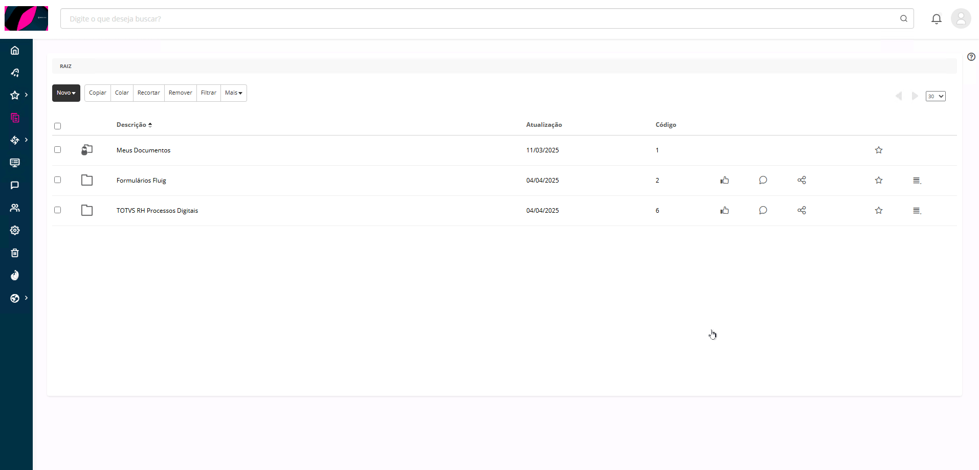Open TOTVS RH Processos Digitais actions menu

(x=917, y=211)
